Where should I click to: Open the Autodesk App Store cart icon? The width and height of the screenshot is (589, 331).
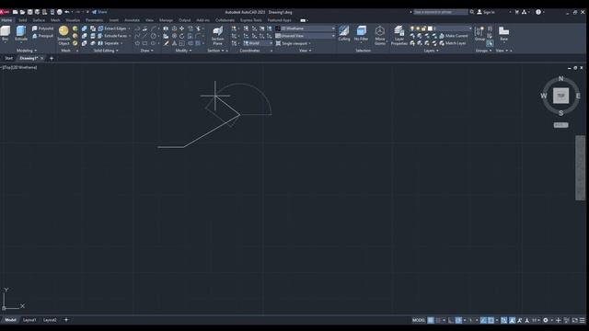point(517,12)
